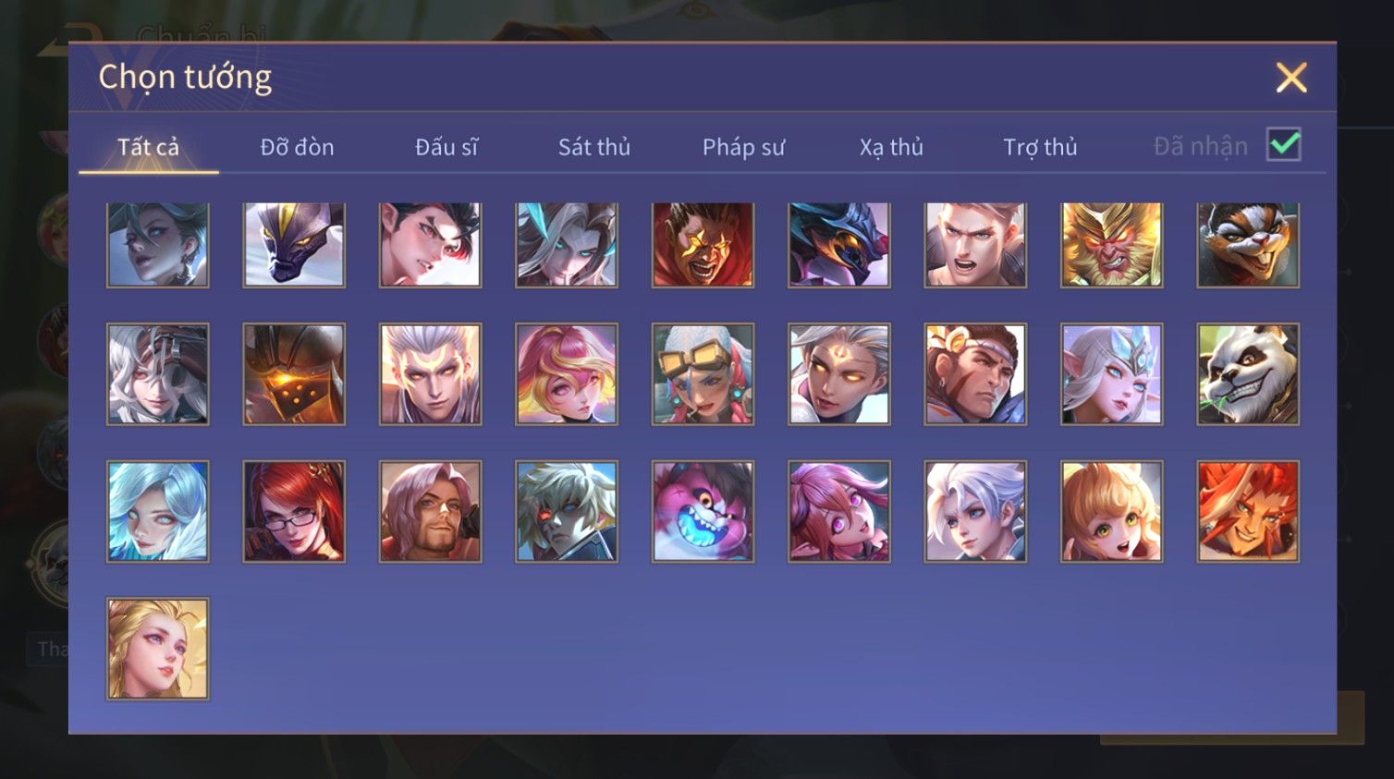Close the Chọn tướng dialog

coord(1291,78)
